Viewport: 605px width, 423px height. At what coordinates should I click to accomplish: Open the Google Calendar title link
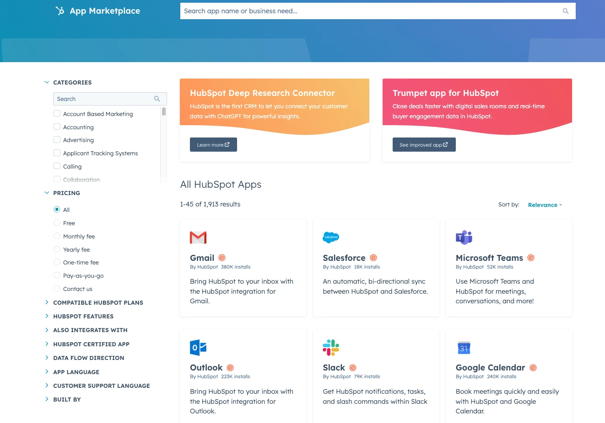tap(490, 368)
